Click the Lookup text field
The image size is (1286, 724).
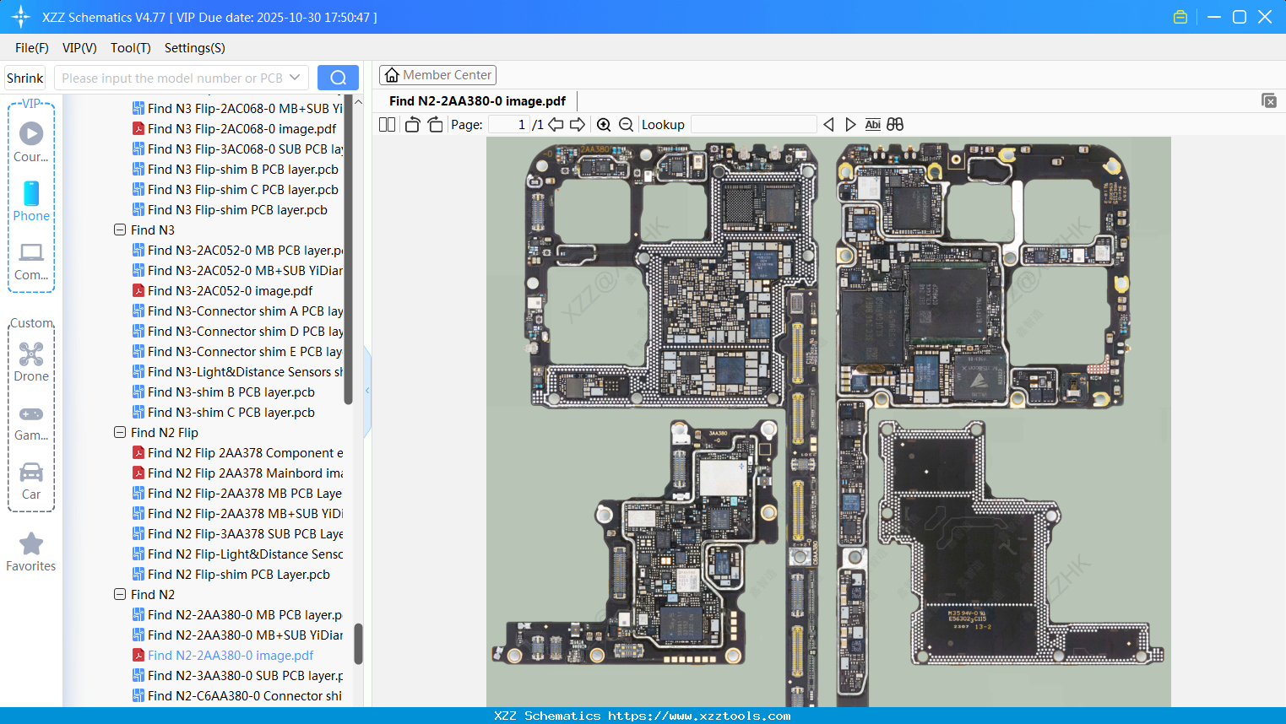(753, 125)
